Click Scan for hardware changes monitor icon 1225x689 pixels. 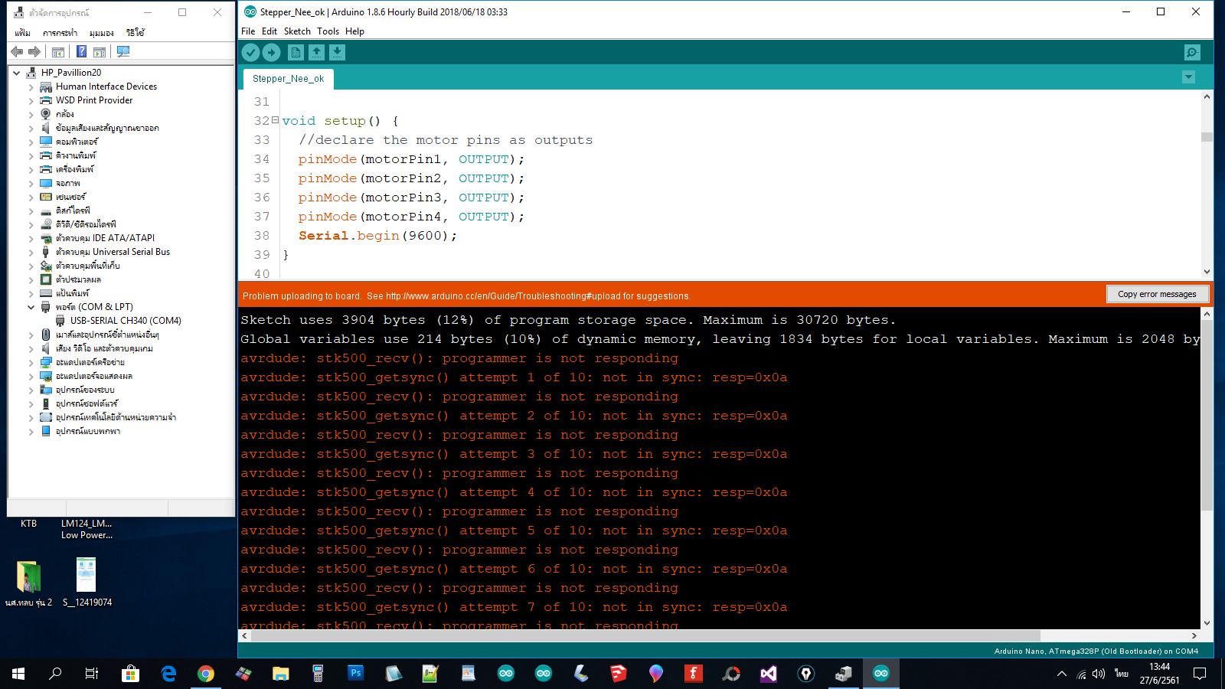123,51
